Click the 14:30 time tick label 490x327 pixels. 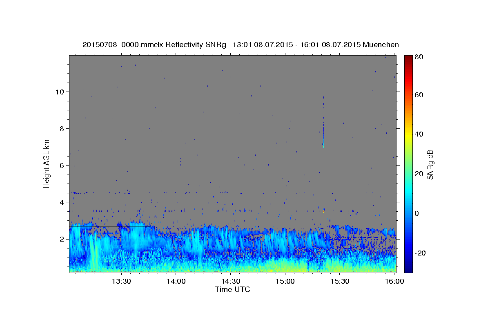[x=230, y=282]
